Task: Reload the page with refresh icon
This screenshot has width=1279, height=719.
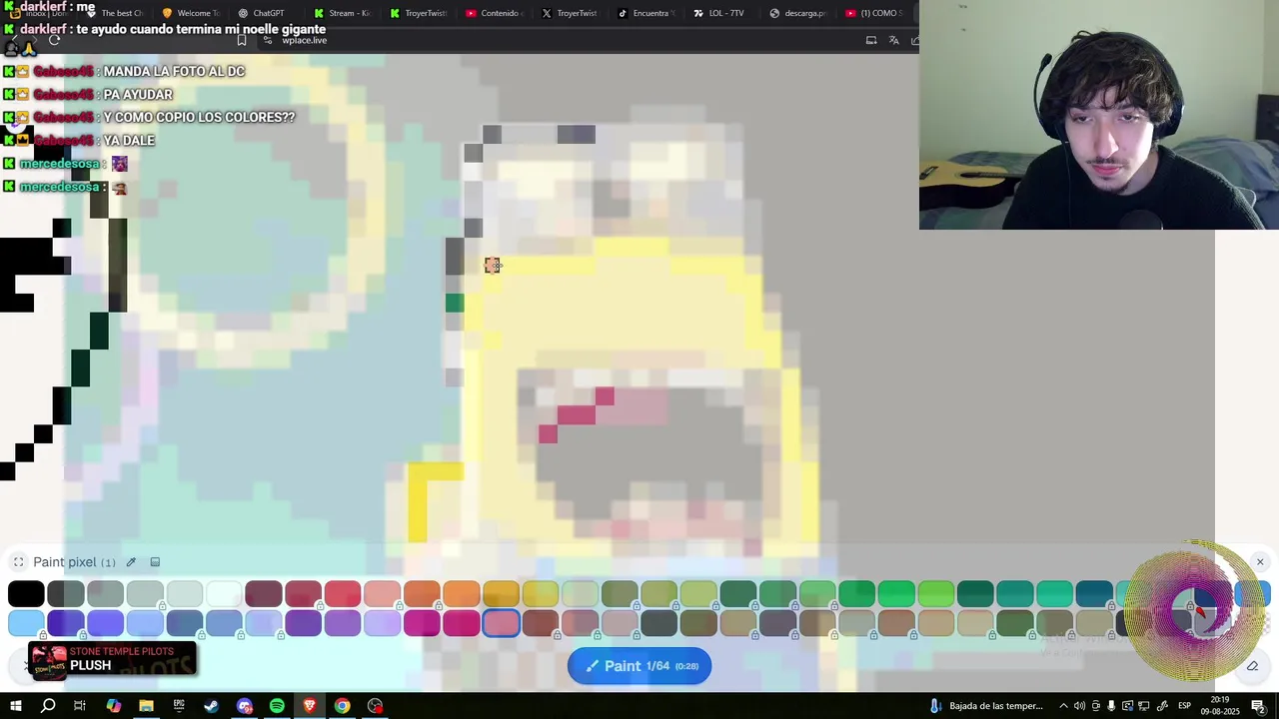Action: pyautogui.click(x=54, y=40)
